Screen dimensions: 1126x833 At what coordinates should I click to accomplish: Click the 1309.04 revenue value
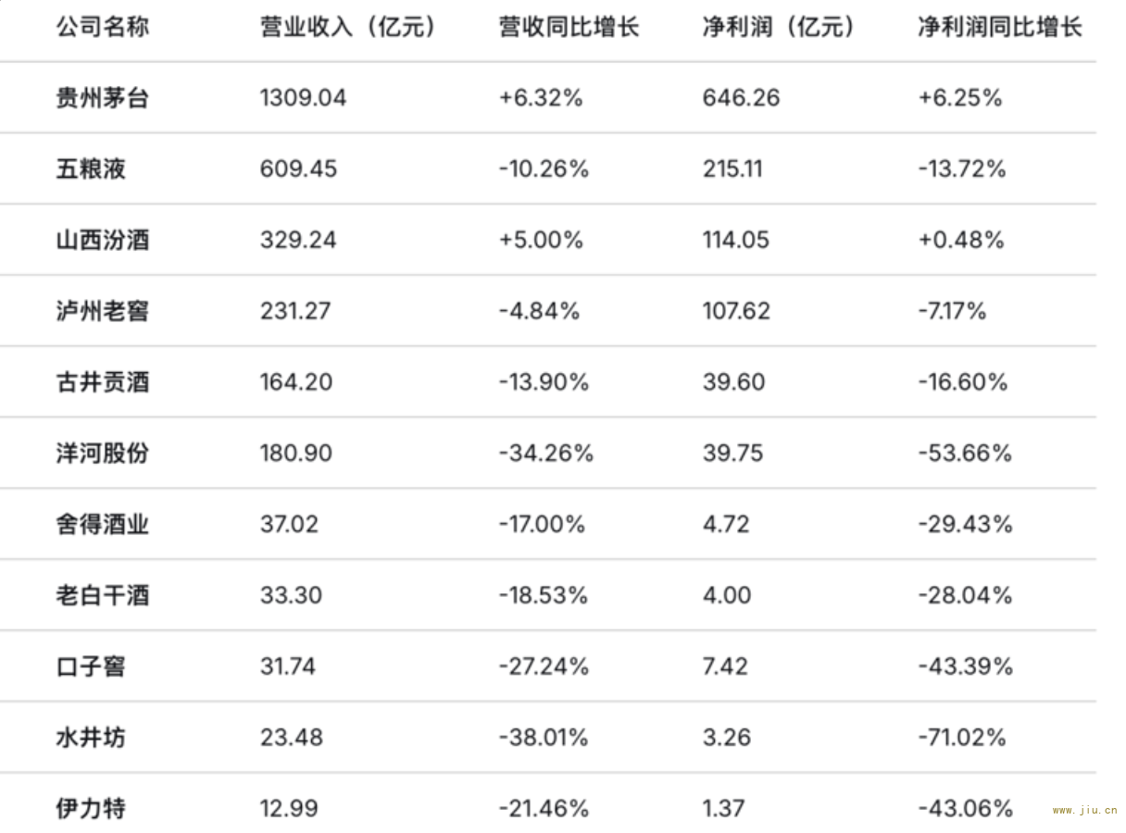coord(303,98)
